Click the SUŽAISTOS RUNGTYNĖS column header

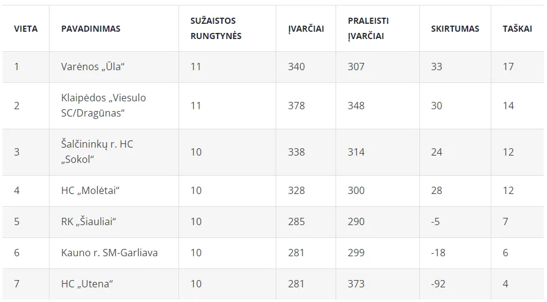pyautogui.click(x=216, y=29)
